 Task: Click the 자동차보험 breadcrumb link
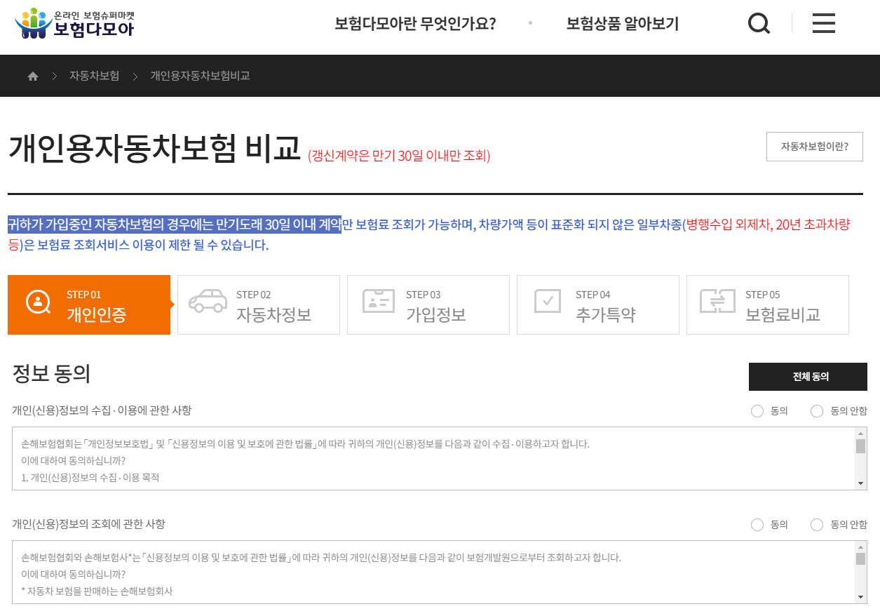click(x=95, y=75)
